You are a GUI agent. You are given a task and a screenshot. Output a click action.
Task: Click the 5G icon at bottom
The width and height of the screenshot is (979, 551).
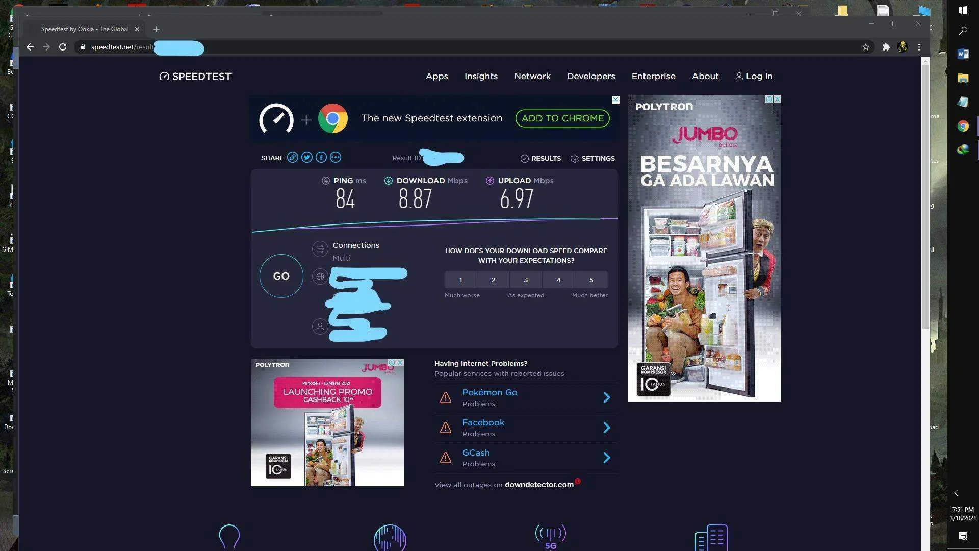tap(550, 537)
